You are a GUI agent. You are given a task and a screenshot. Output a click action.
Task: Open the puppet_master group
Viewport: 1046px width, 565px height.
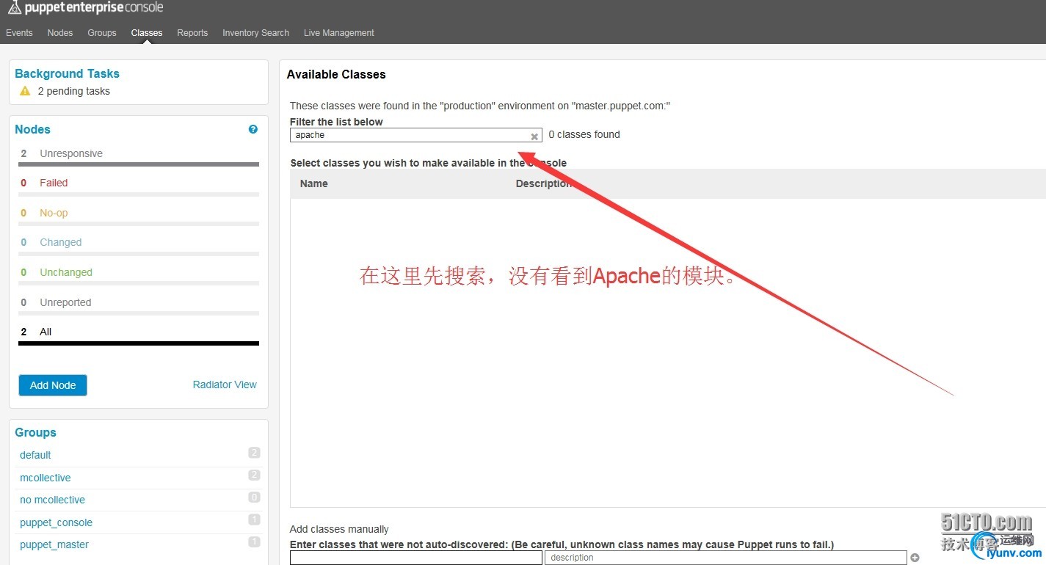54,544
